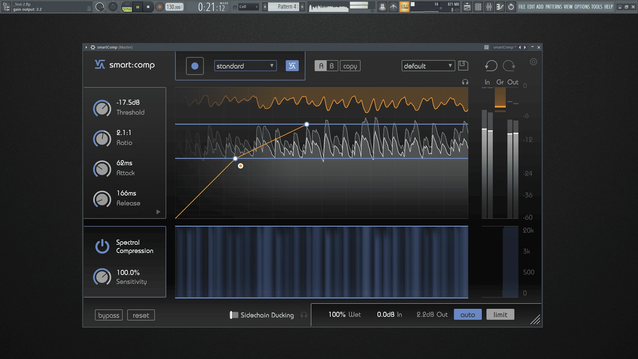Open the PATTERNS menu
Viewport: 638px width, 359px height.
click(x=554, y=7)
